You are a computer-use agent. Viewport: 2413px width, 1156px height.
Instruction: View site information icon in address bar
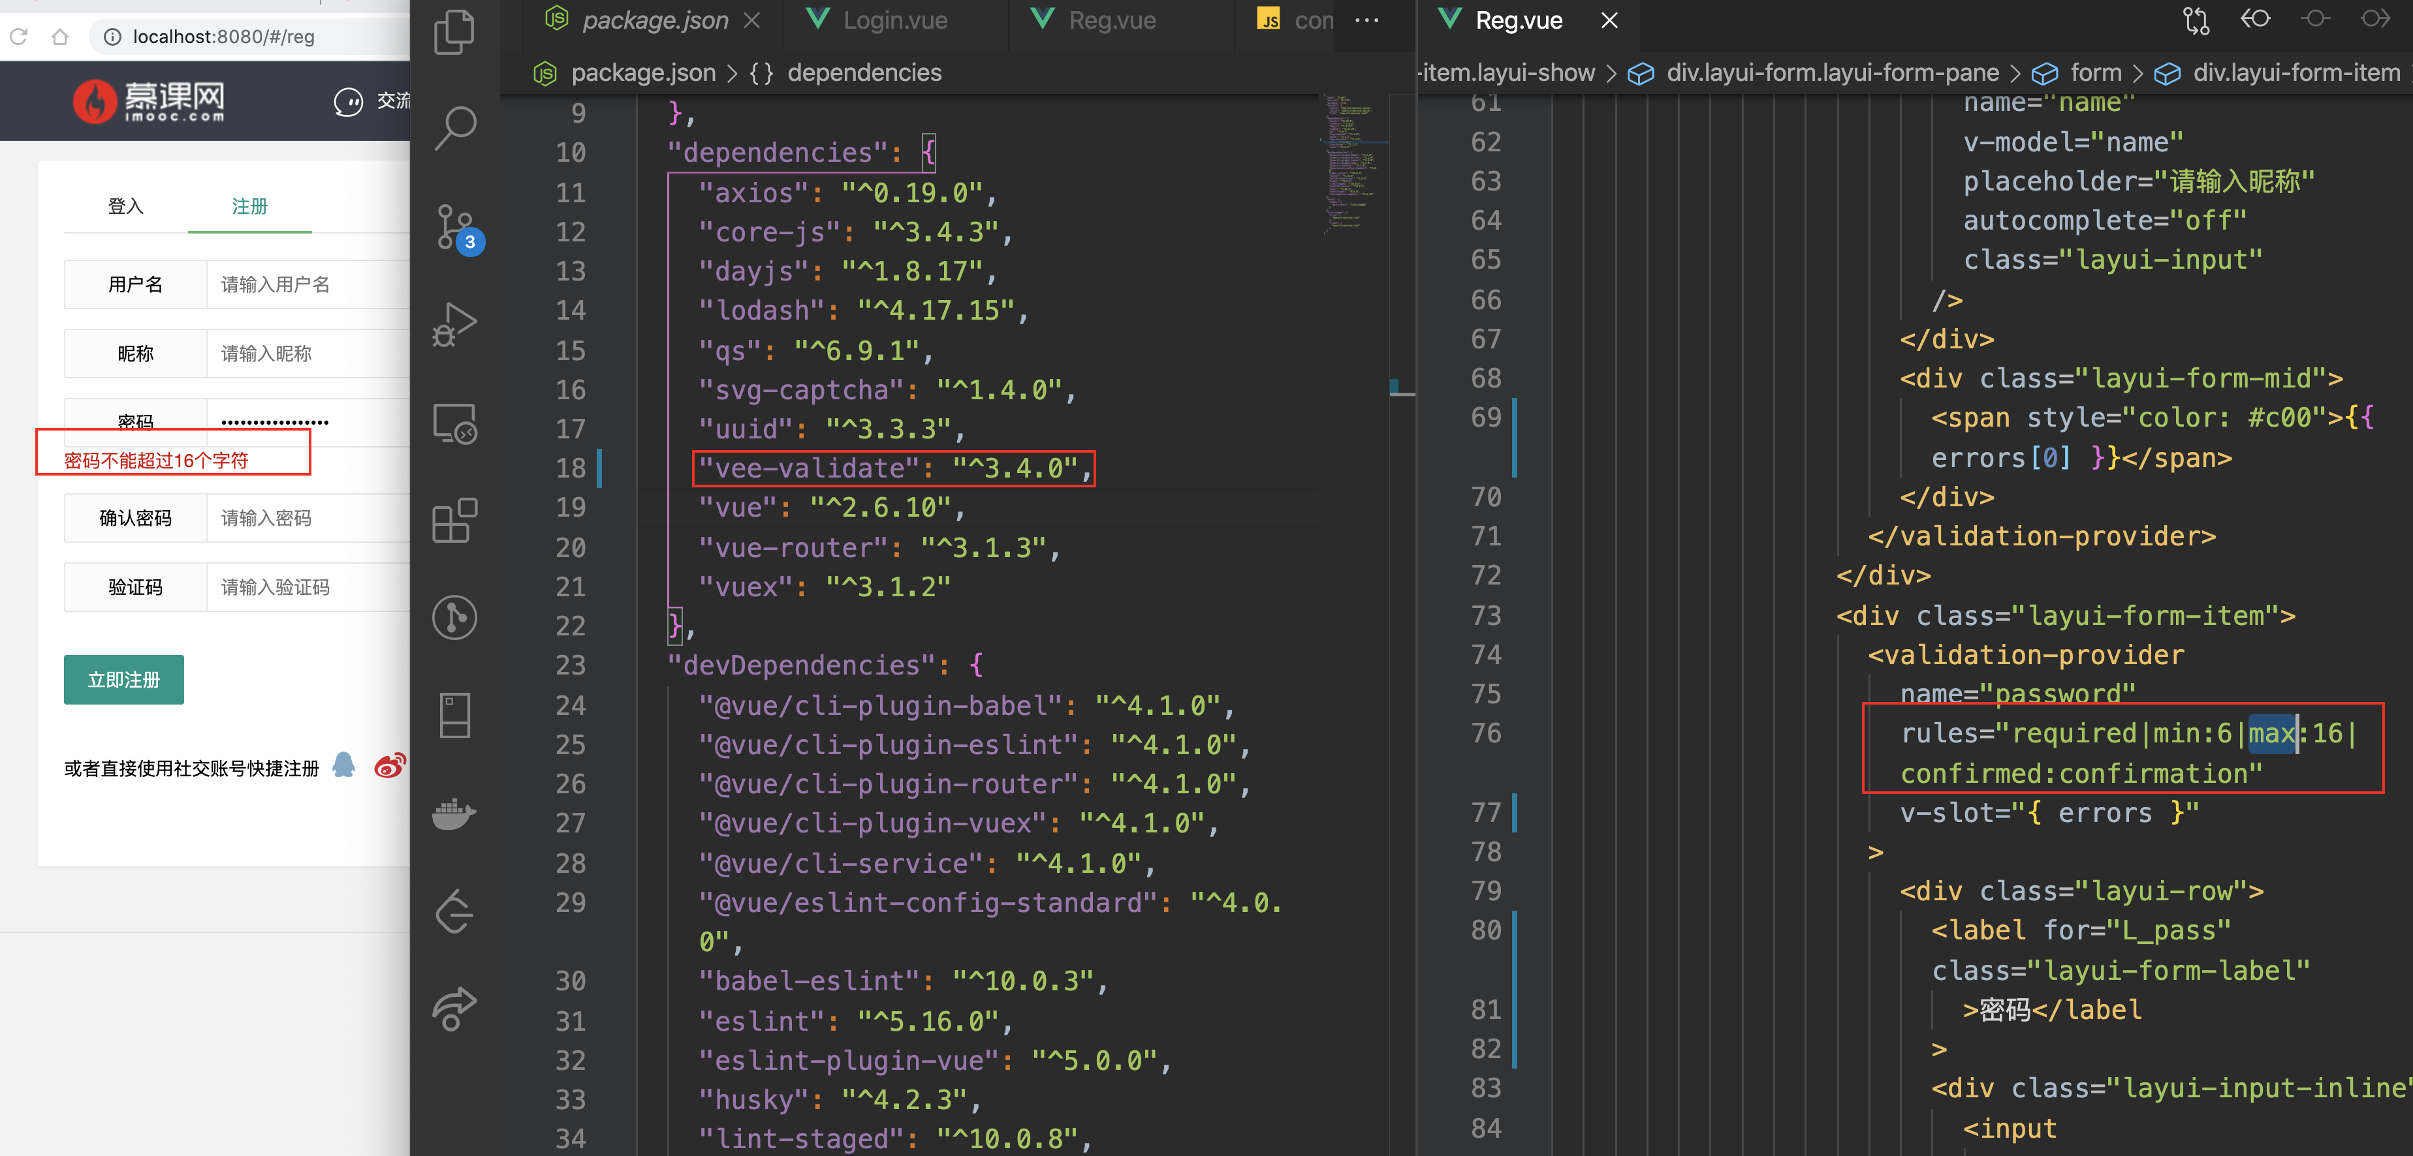click(112, 37)
